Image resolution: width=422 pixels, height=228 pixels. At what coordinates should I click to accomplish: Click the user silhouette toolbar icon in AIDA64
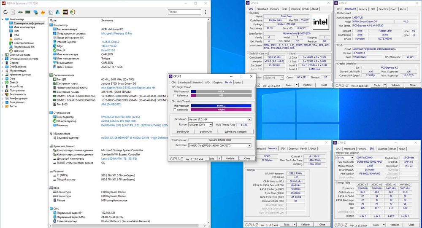(57, 12)
